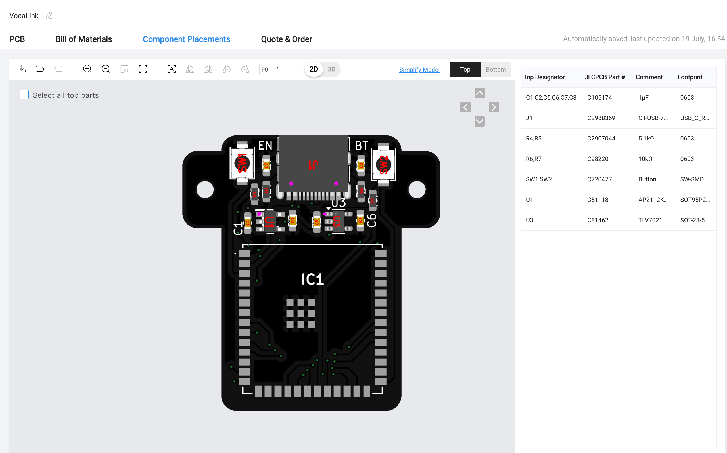The width and height of the screenshot is (727, 453).
Task: Go to the Quote & Order tab
Action: tap(286, 39)
